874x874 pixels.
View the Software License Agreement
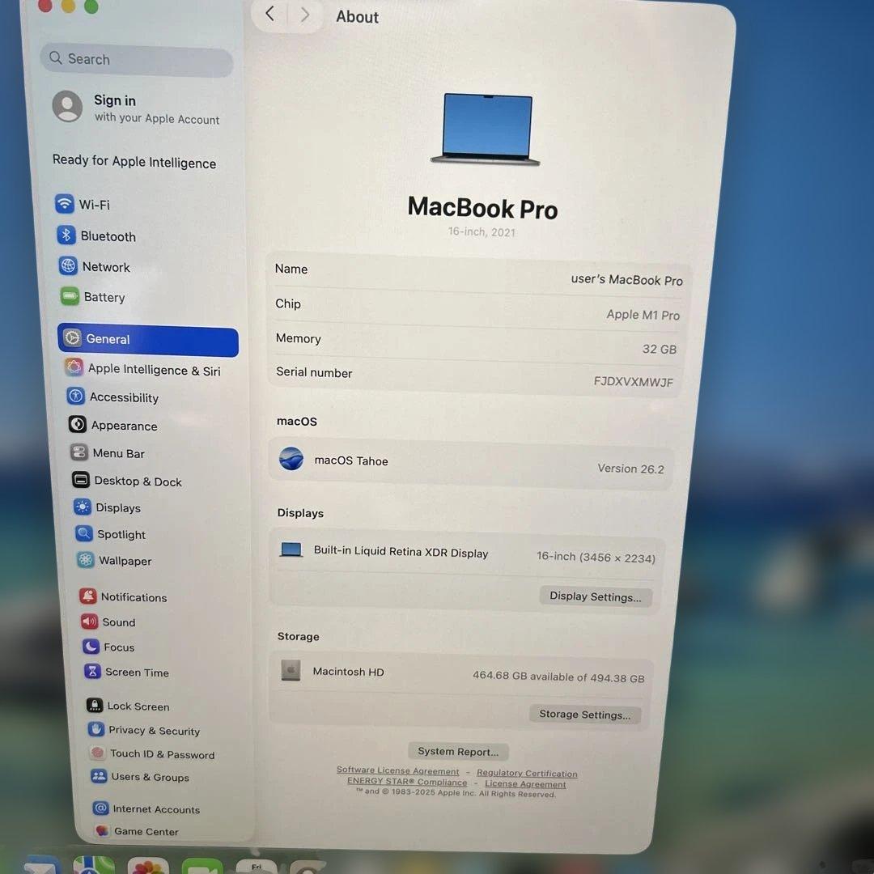point(397,770)
